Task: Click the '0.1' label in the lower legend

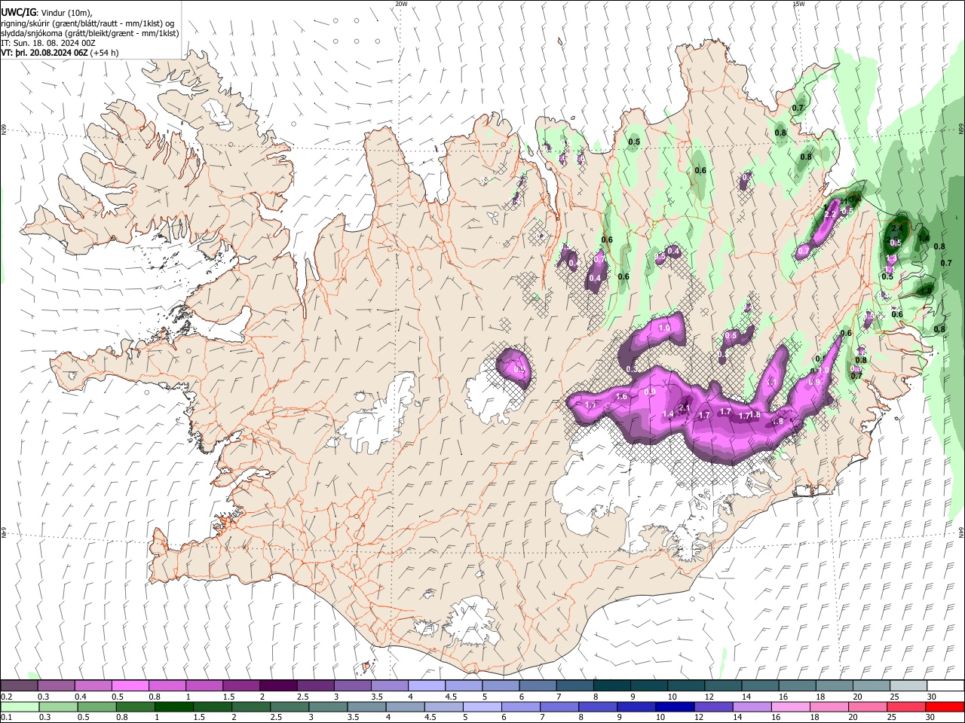Action: [x=6, y=718]
